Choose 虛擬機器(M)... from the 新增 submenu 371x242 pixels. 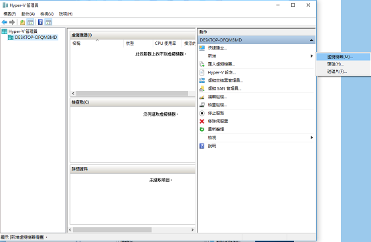pyautogui.click(x=344, y=57)
